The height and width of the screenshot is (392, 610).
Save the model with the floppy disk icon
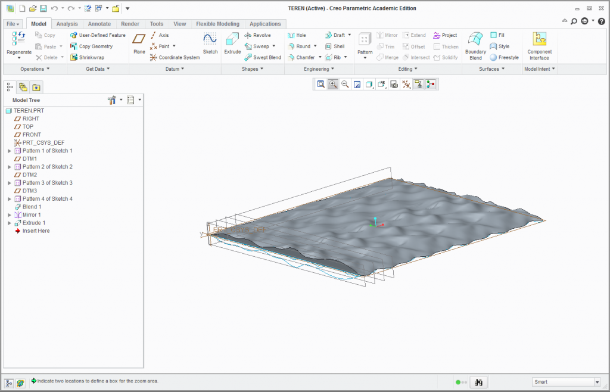(x=43, y=8)
